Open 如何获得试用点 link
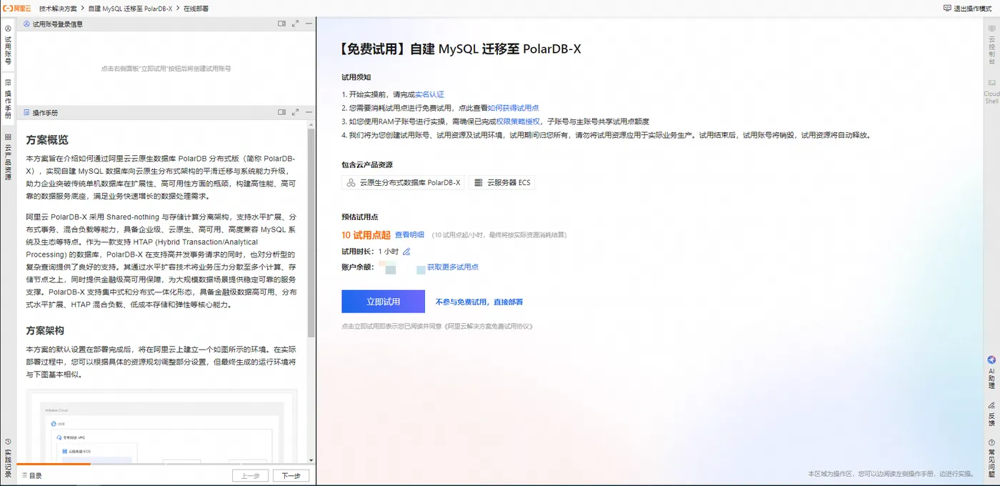Screen dimensions: 1000x486 coord(513,108)
